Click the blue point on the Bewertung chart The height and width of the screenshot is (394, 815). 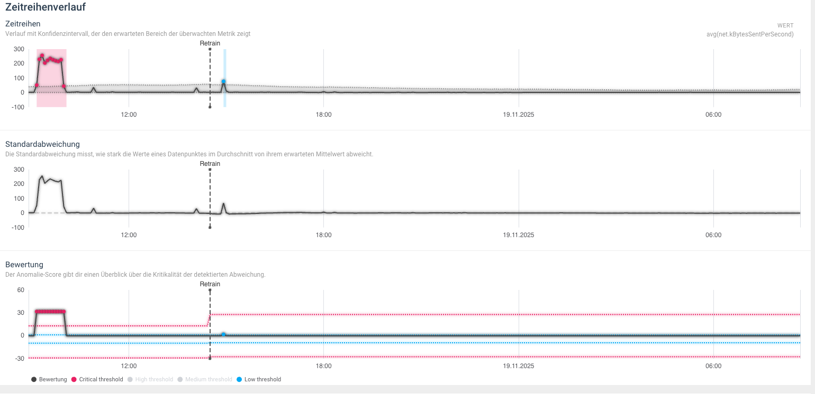[224, 334]
